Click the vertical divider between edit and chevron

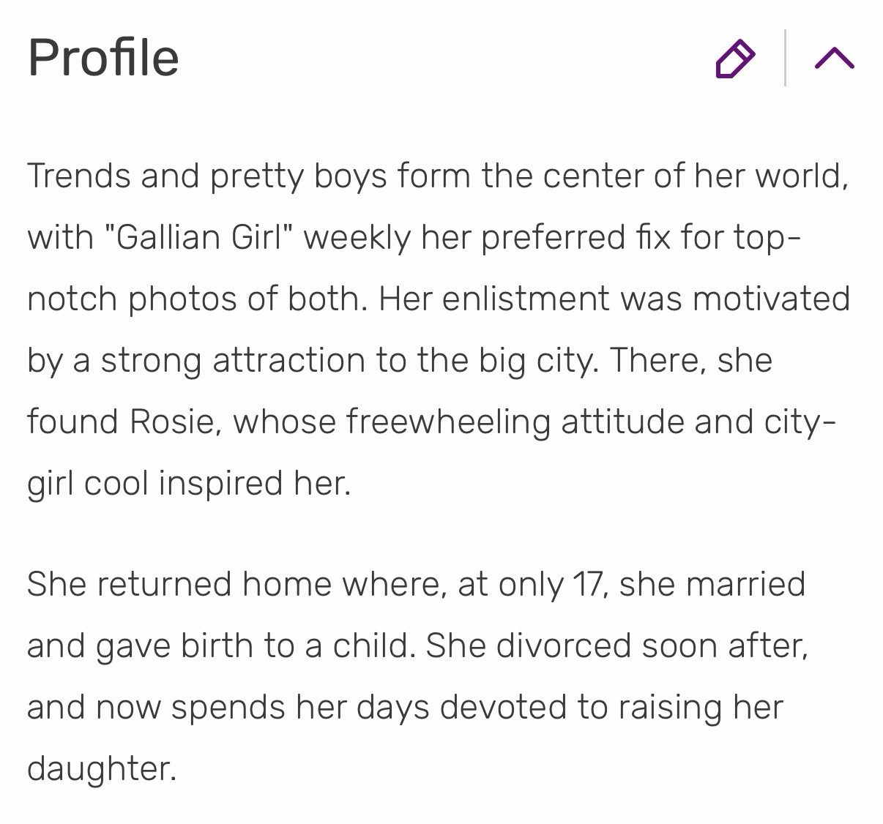(x=785, y=58)
